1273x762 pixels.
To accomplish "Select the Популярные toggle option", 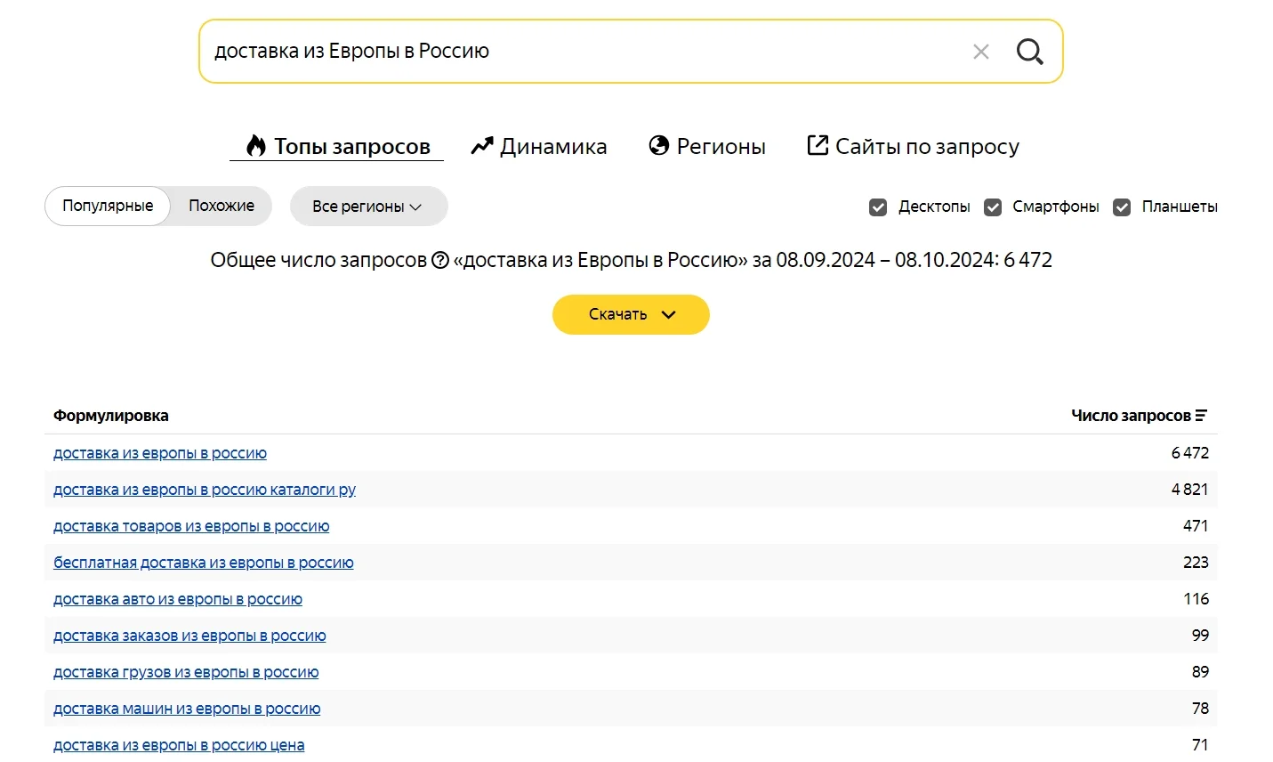I will 108,206.
